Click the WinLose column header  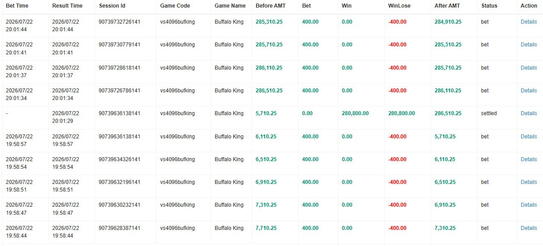[x=400, y=6]
